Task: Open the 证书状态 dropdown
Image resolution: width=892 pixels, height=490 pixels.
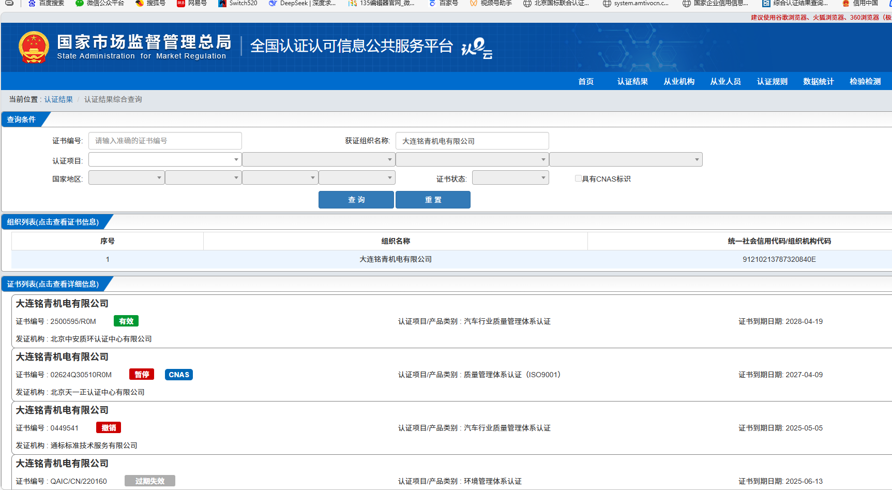Action: 510,178
